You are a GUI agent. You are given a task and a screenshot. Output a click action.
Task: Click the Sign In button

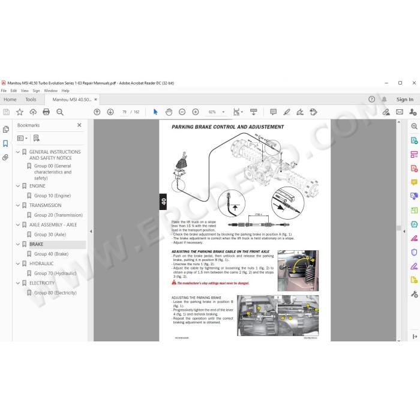(405, 100)
